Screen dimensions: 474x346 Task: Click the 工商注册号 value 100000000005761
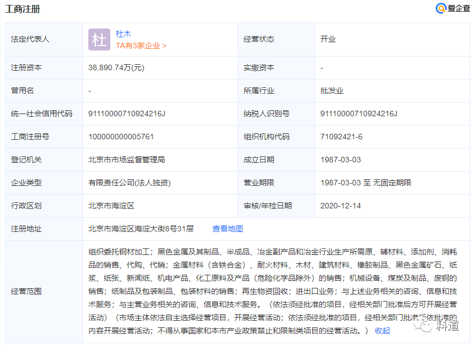(x=121, y=137)
